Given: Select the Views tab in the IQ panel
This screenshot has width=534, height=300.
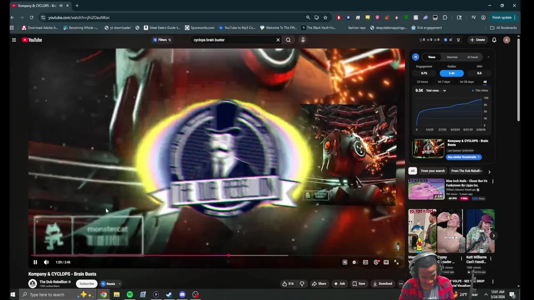Looking at the screenshot, I should (x=432, y=57).
